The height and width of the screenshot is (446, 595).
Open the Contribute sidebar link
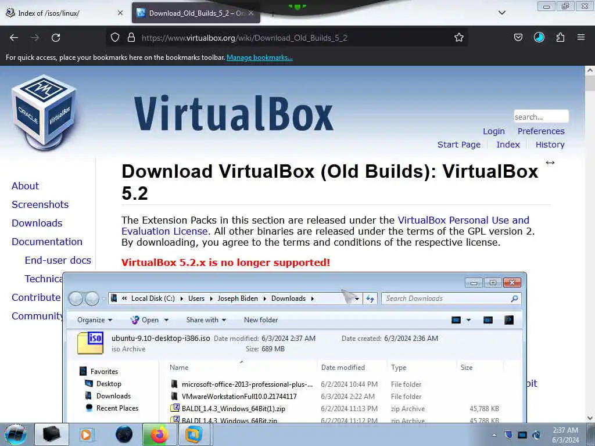pos(35,297)
